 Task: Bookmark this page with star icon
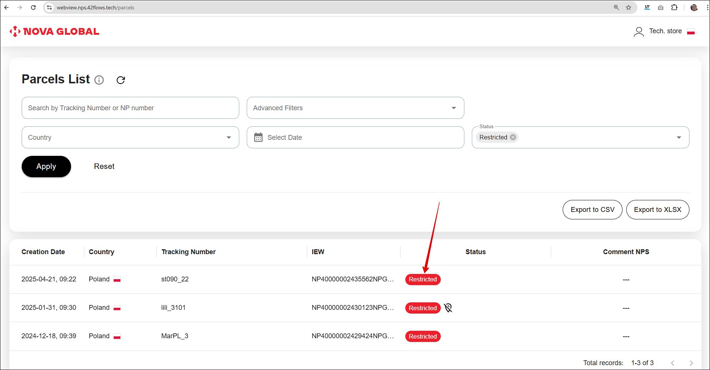click(628, 7)
